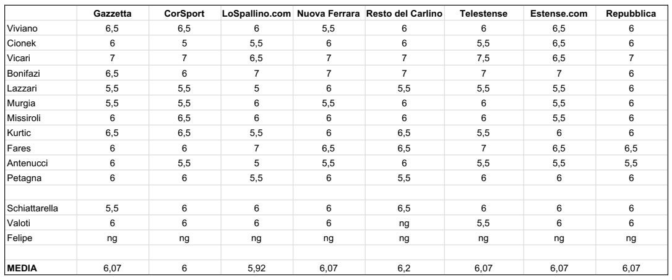The image size is (672, 280).
Task: Select Felipe's ng cell in Gazzetta column
Action: point(112,239)
